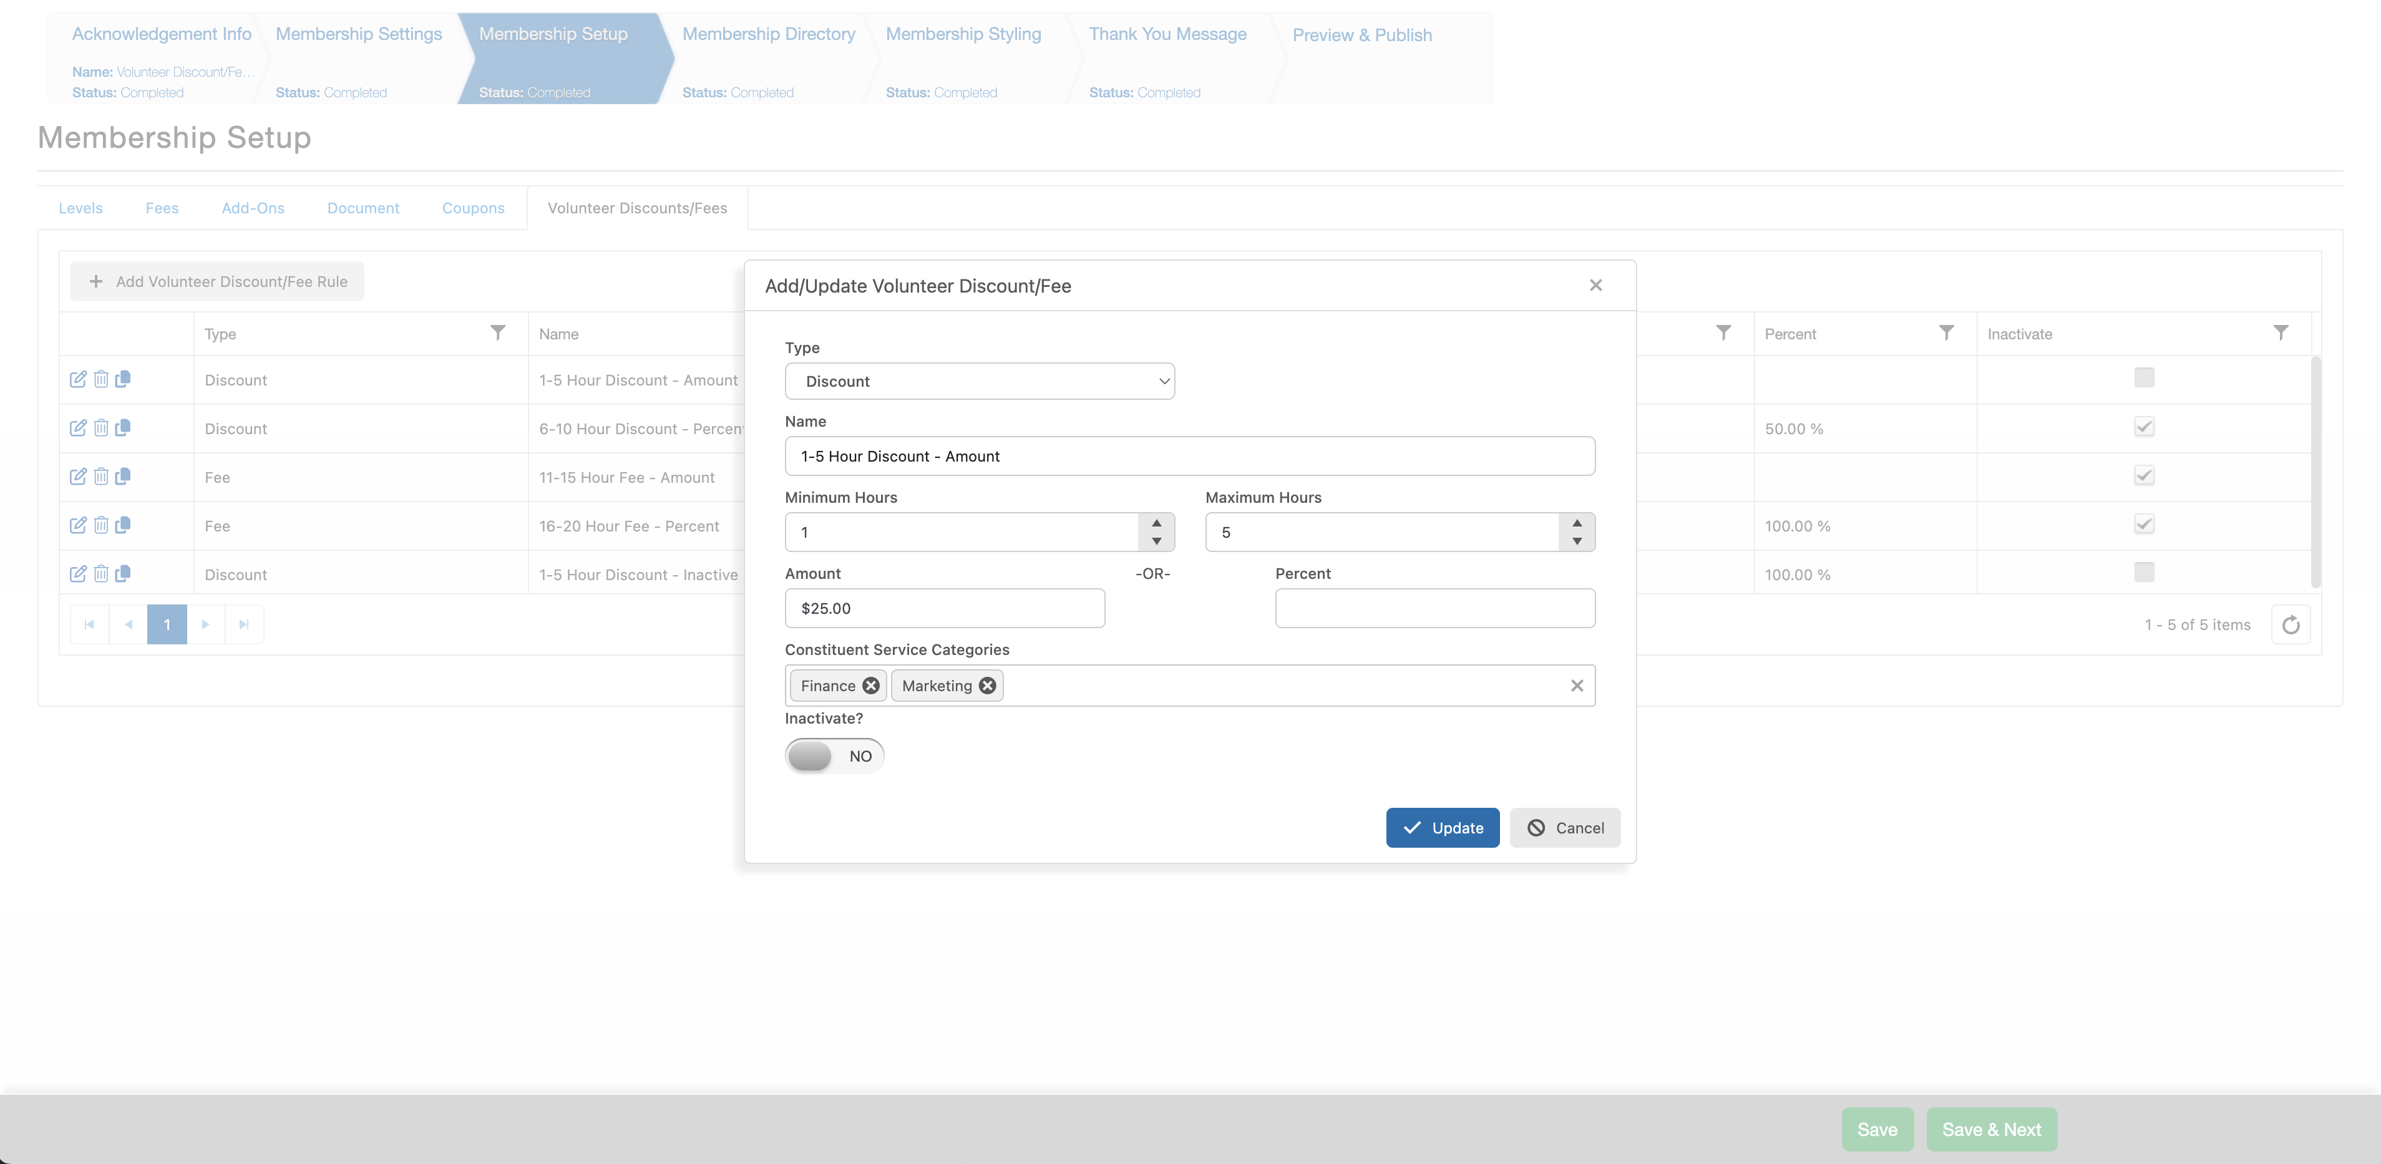Click the Type column filter icon
2381x1164 pixels.
pyautogui.click(x=497, y=332)
